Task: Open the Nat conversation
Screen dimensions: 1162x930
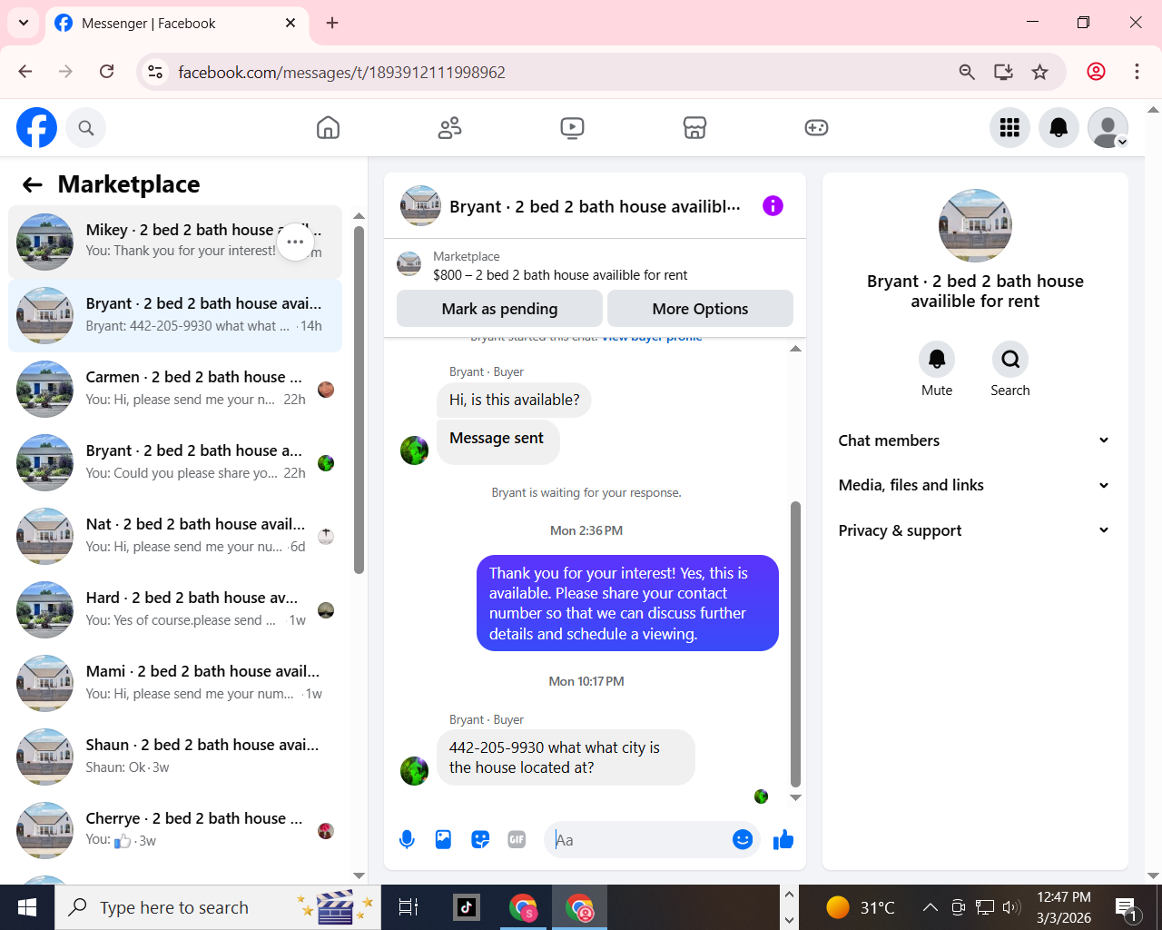Action: pyautogui.click(x=175, y=537)
